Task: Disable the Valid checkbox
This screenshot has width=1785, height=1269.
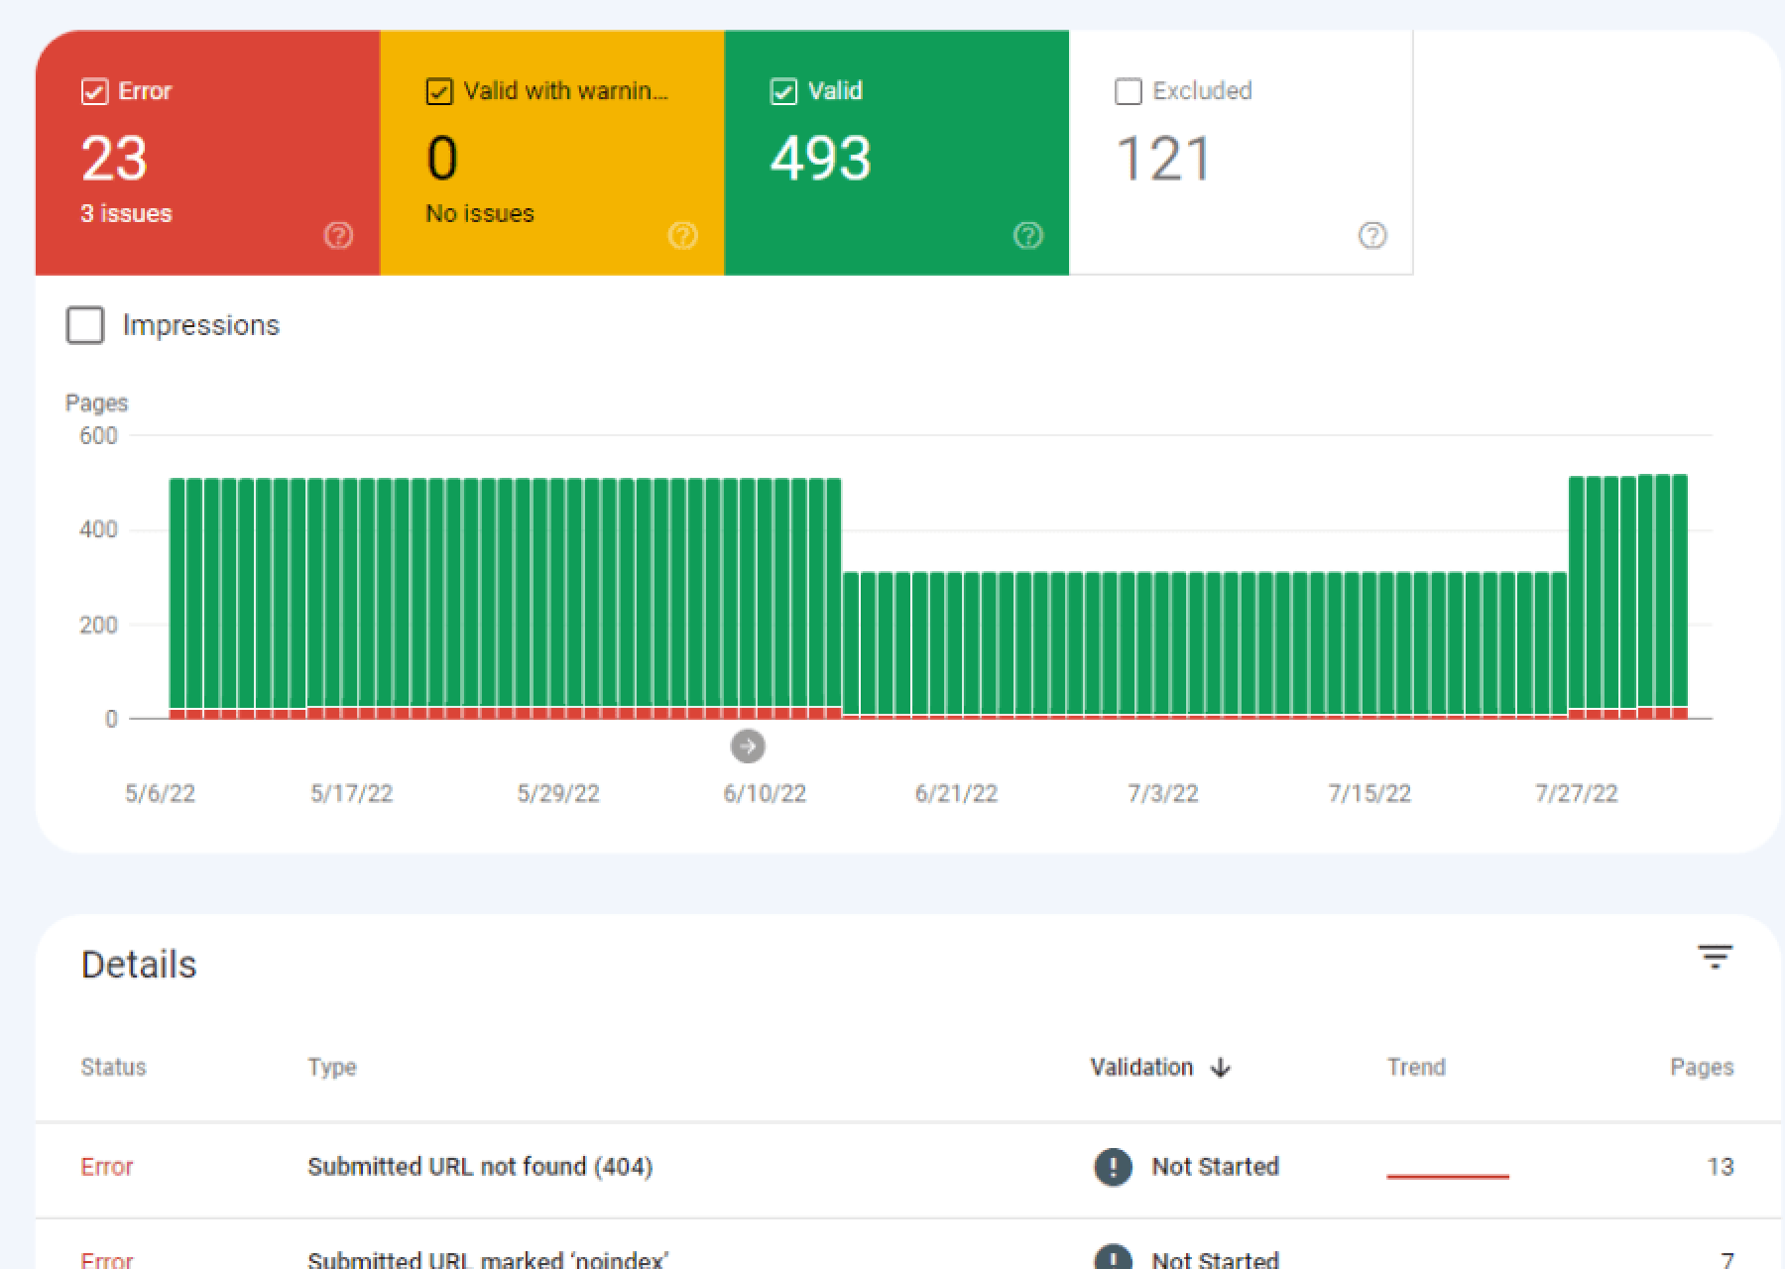Action: (x=784, y=91)
